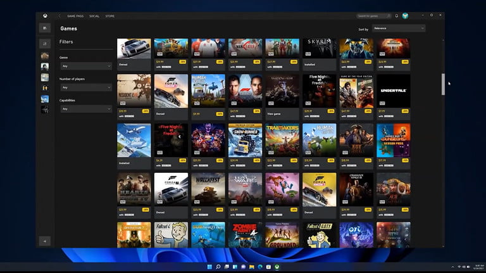Open the profile avatar menu
This screenshot has height=273, width=486.
(x=405, y=16)
